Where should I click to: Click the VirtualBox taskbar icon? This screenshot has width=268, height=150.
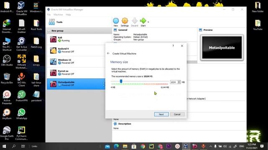[x=186, y=146]
